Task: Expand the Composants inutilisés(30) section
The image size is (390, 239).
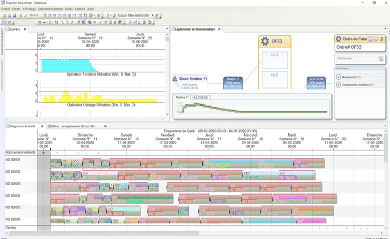Action: [338, 85]
